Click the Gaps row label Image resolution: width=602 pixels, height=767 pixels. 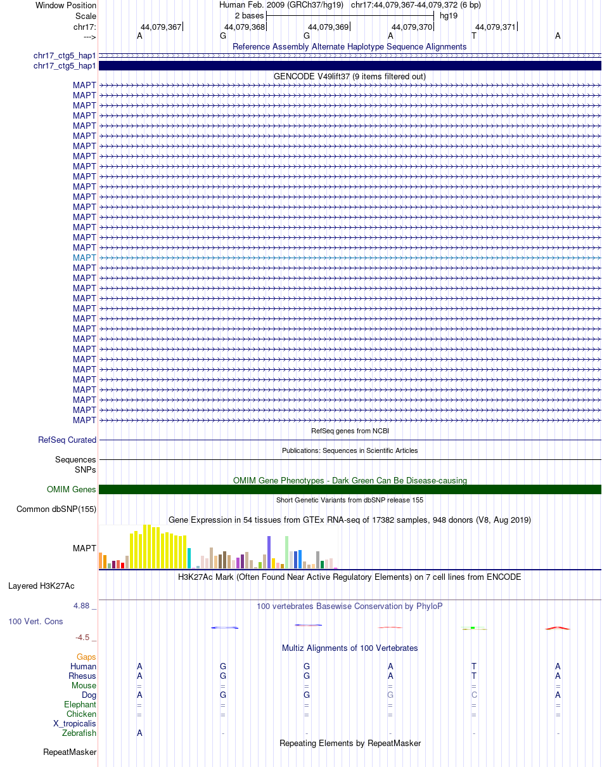click(86, 657)
